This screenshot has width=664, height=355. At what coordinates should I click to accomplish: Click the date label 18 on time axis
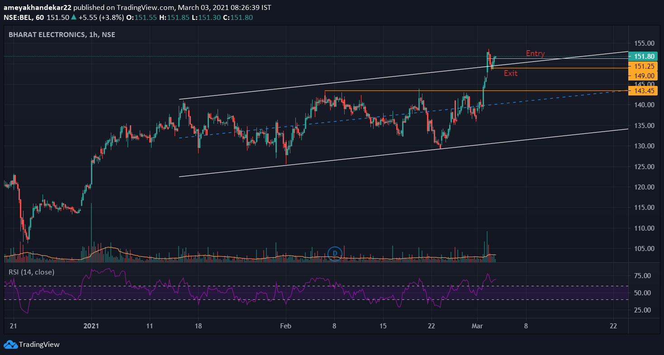198,326
